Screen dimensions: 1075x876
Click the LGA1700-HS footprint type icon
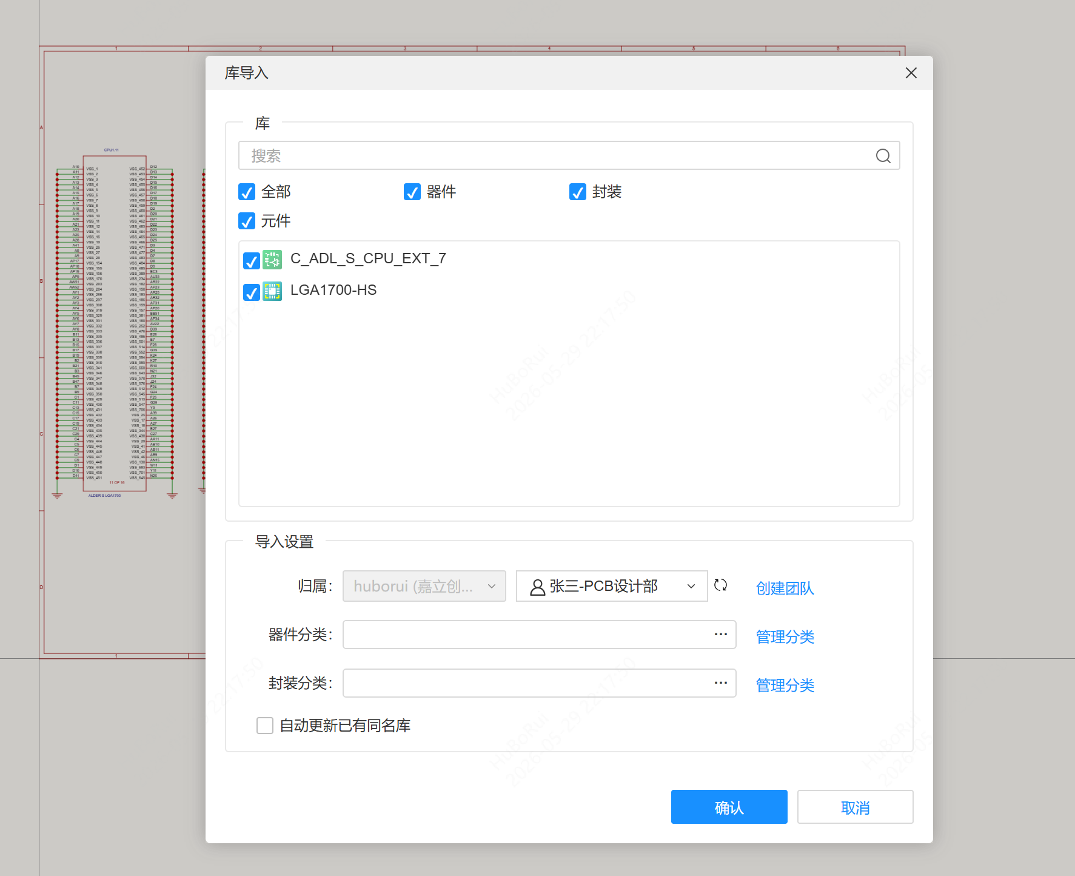(x=272, y=291)
